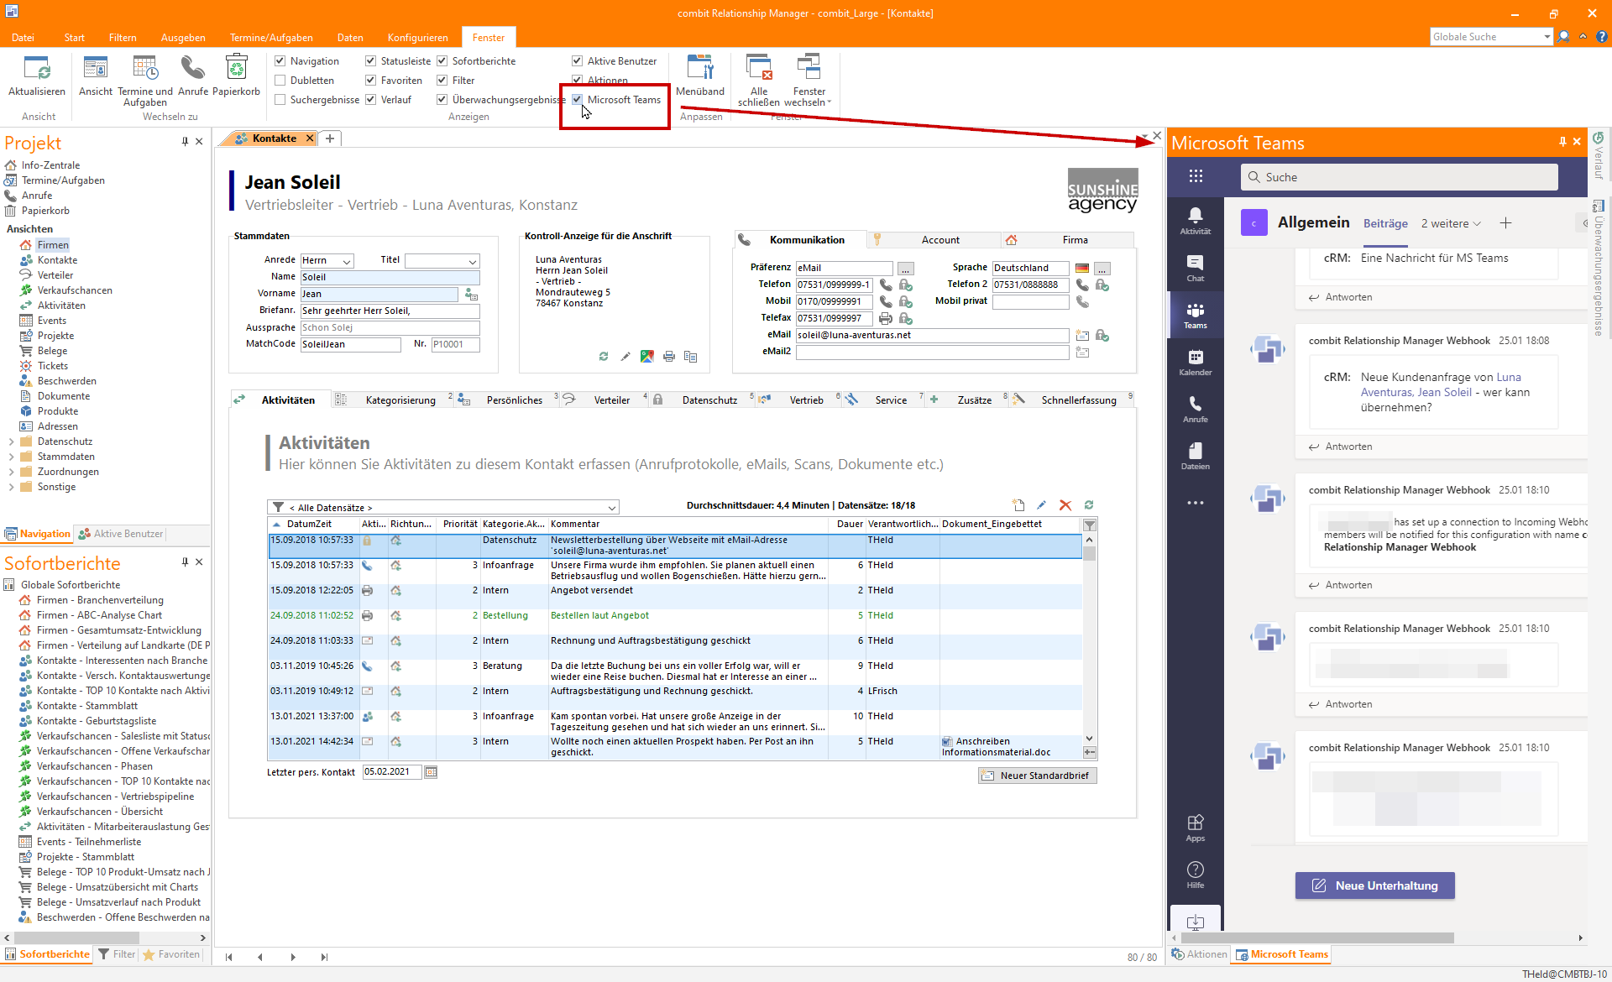Image resolution: width=1612 pixels, height=982 pixels.
Task: Open the Anrede dropdown
Action: 347,261
